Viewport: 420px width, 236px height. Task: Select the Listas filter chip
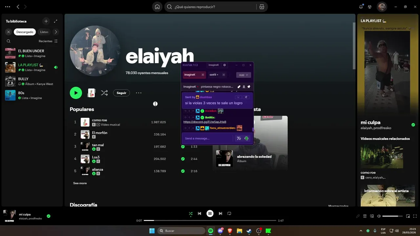[44, 32]
